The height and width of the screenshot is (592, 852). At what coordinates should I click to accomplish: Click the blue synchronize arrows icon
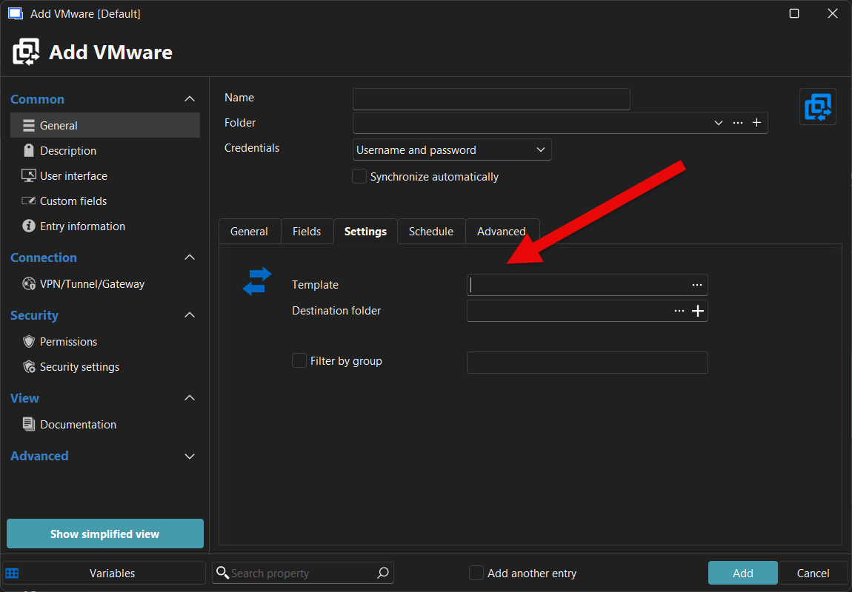[x=257, y=281]
